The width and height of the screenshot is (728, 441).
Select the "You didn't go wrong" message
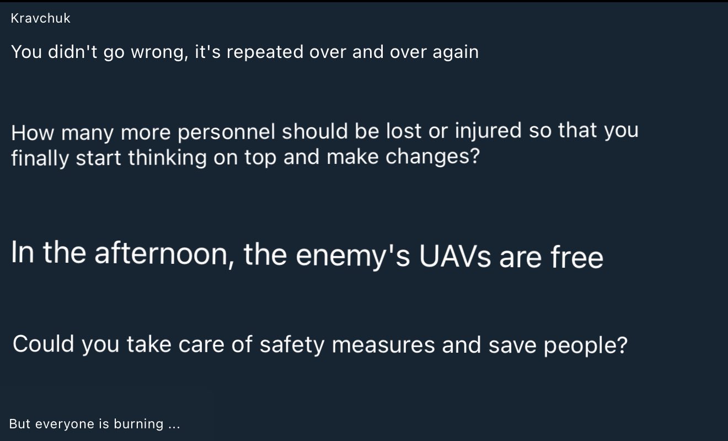pyautogui.click(x=244, y=52)
